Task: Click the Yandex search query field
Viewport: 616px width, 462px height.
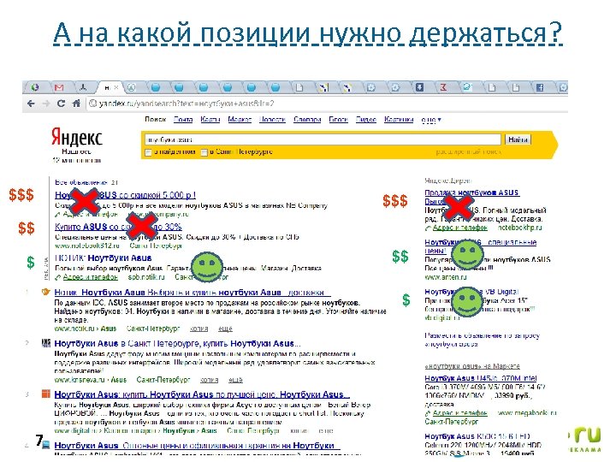Action: click(323, 139)
